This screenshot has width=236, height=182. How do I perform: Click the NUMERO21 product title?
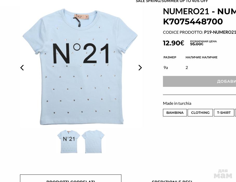pos(199,16)
